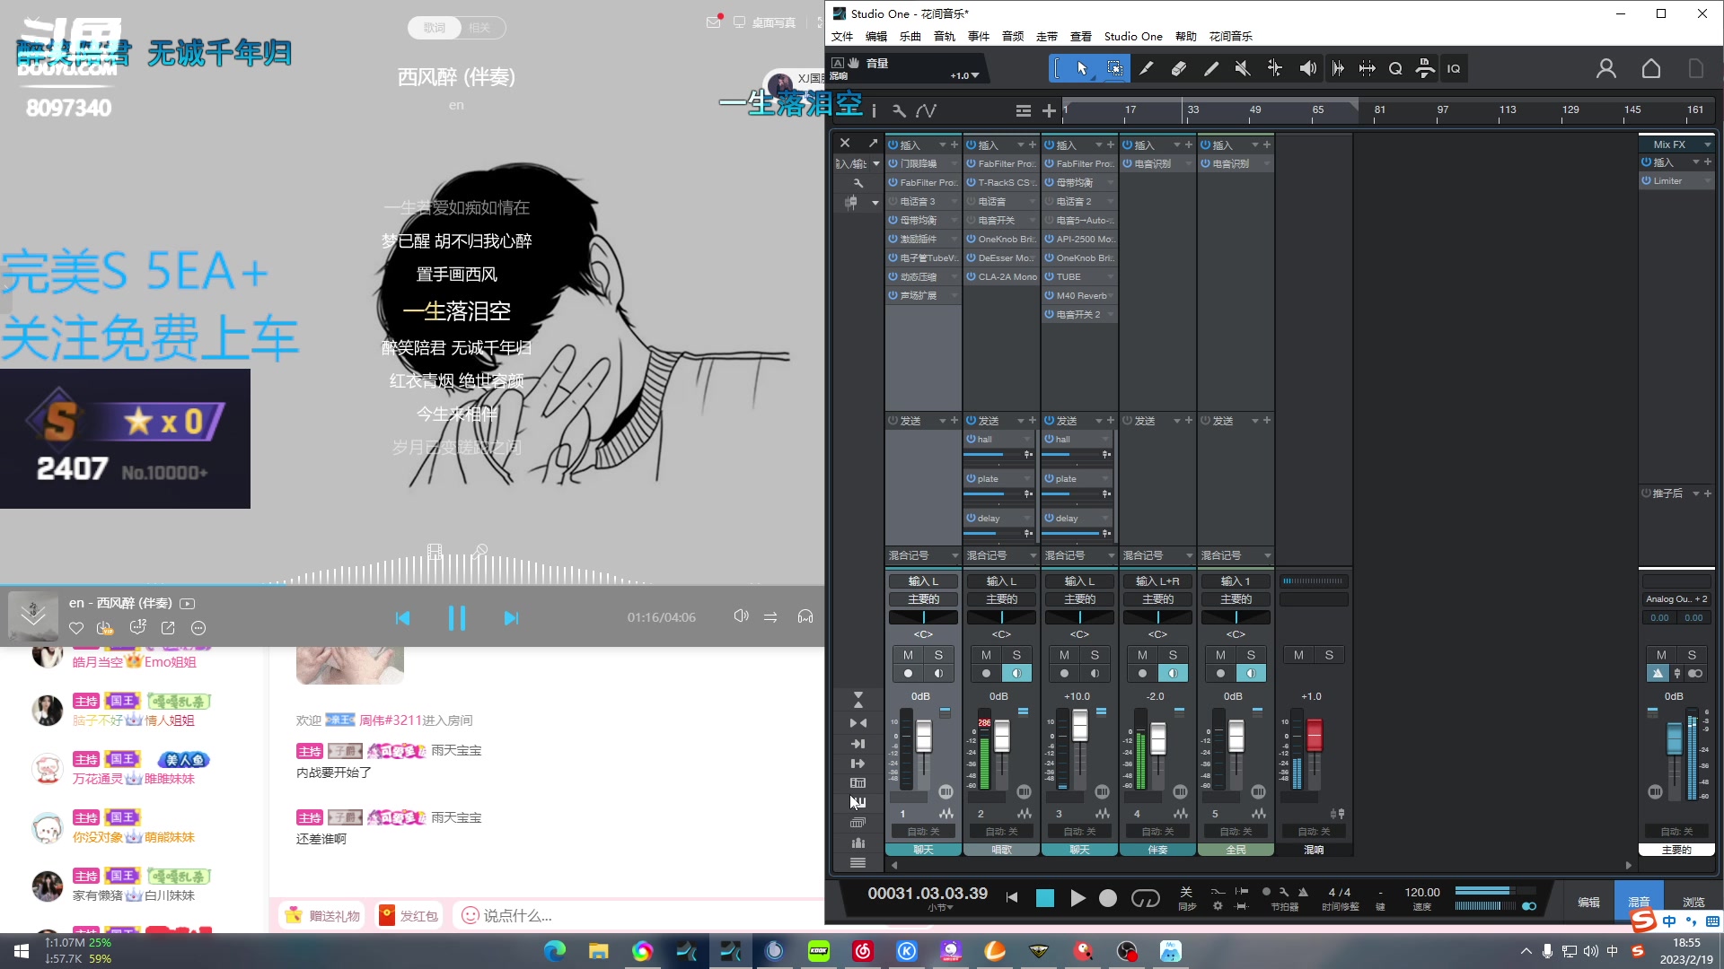Viewport: 1724px width, 969px height.
Task: Go to Start page via home icon
Action: tap(1651, 68)
